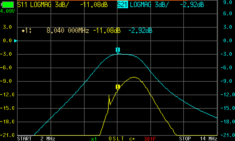The image size is (235, 141).
Task: Select the S11 trace label
Action: click(22, 5)
